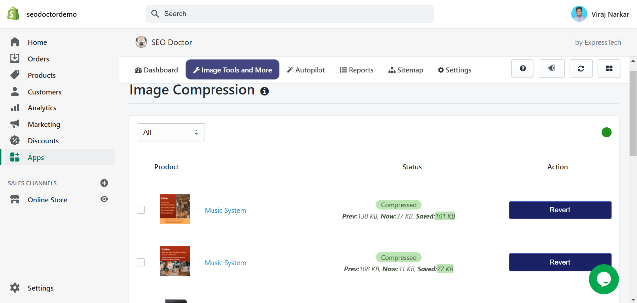The height and width of the screenshot is (303, 637).
Task: Click the megaphone announcements button
Action: [x=552, y=69]
